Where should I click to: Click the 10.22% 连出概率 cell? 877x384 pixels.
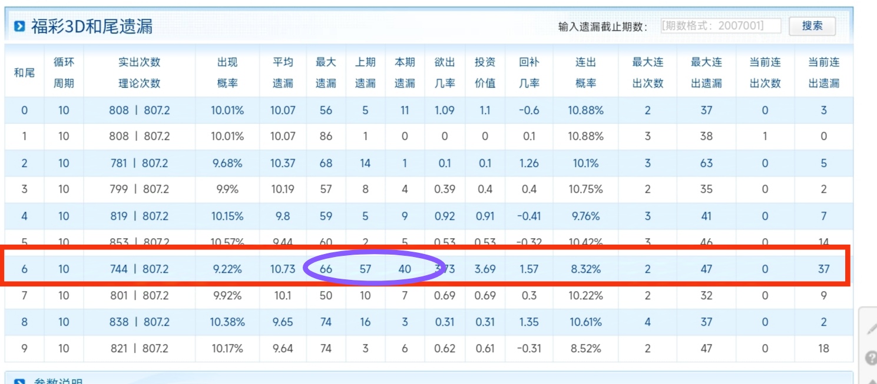click(585, 295)
